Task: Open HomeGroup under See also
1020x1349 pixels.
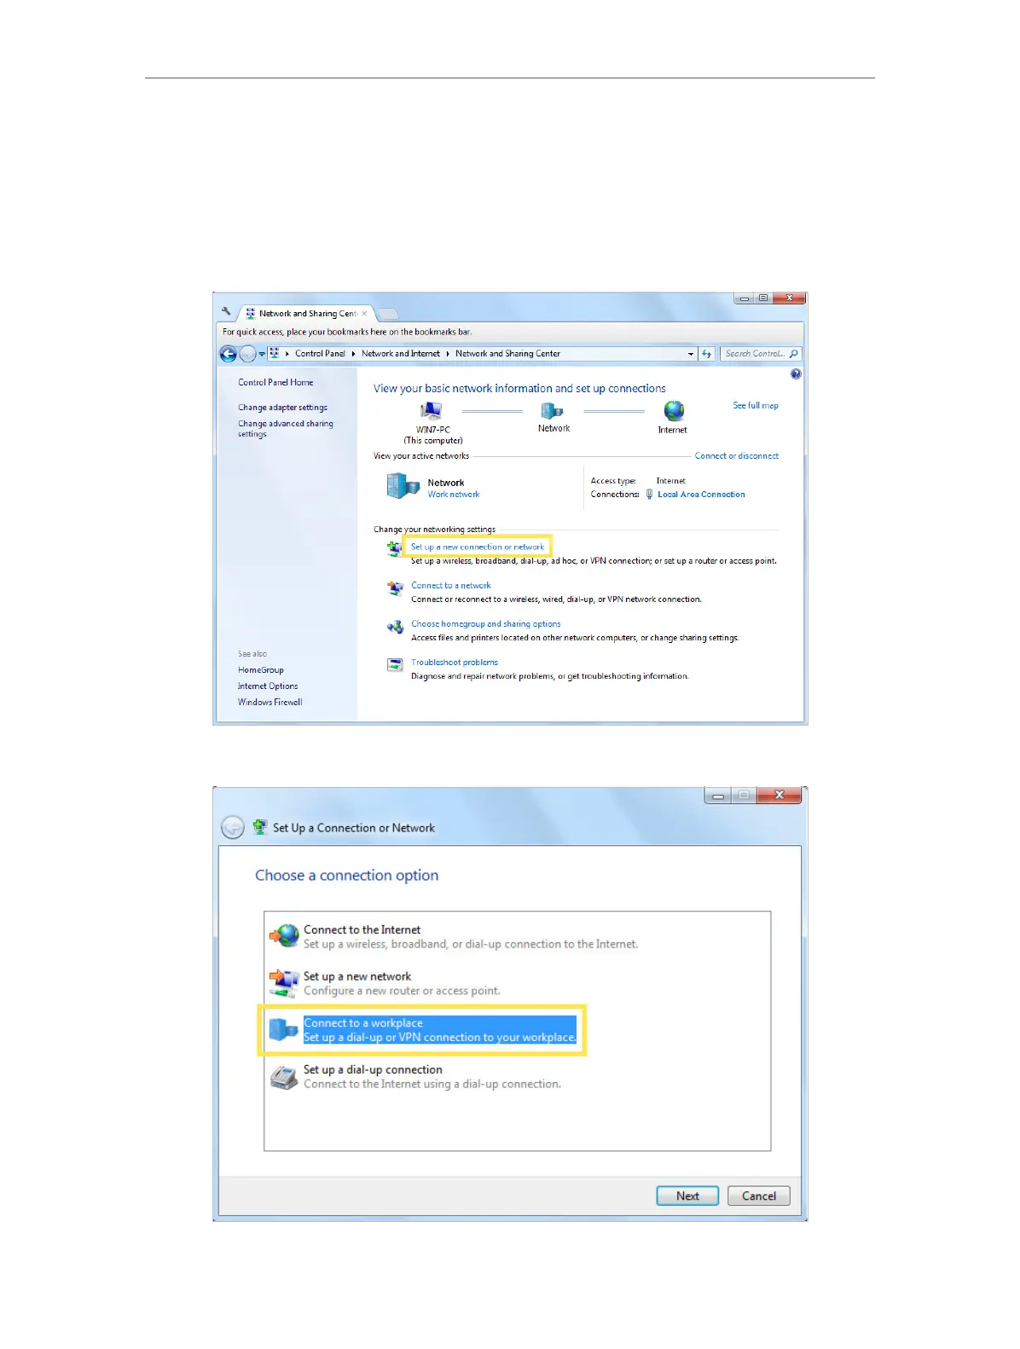Action: pyautogui.click(x=261, y=670)
